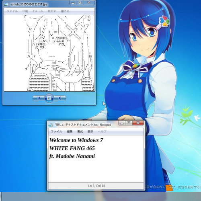Open 書式 menu in Notepad

pos(80,131)
